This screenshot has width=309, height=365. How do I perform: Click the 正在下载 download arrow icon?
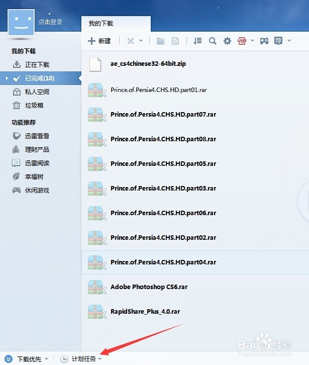tap(17, 64)
